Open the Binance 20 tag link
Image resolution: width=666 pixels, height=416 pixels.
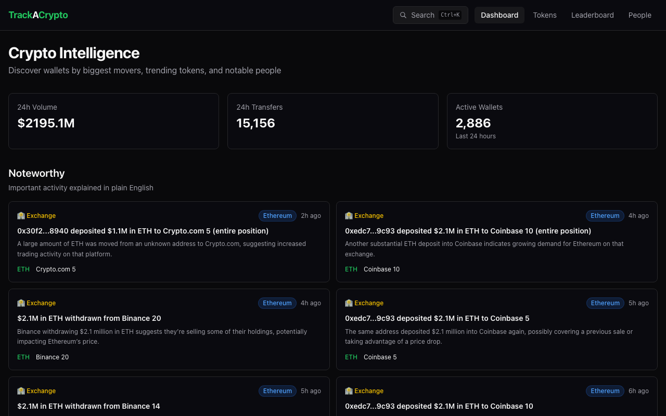pyautogui.click(x=52, y=357)
